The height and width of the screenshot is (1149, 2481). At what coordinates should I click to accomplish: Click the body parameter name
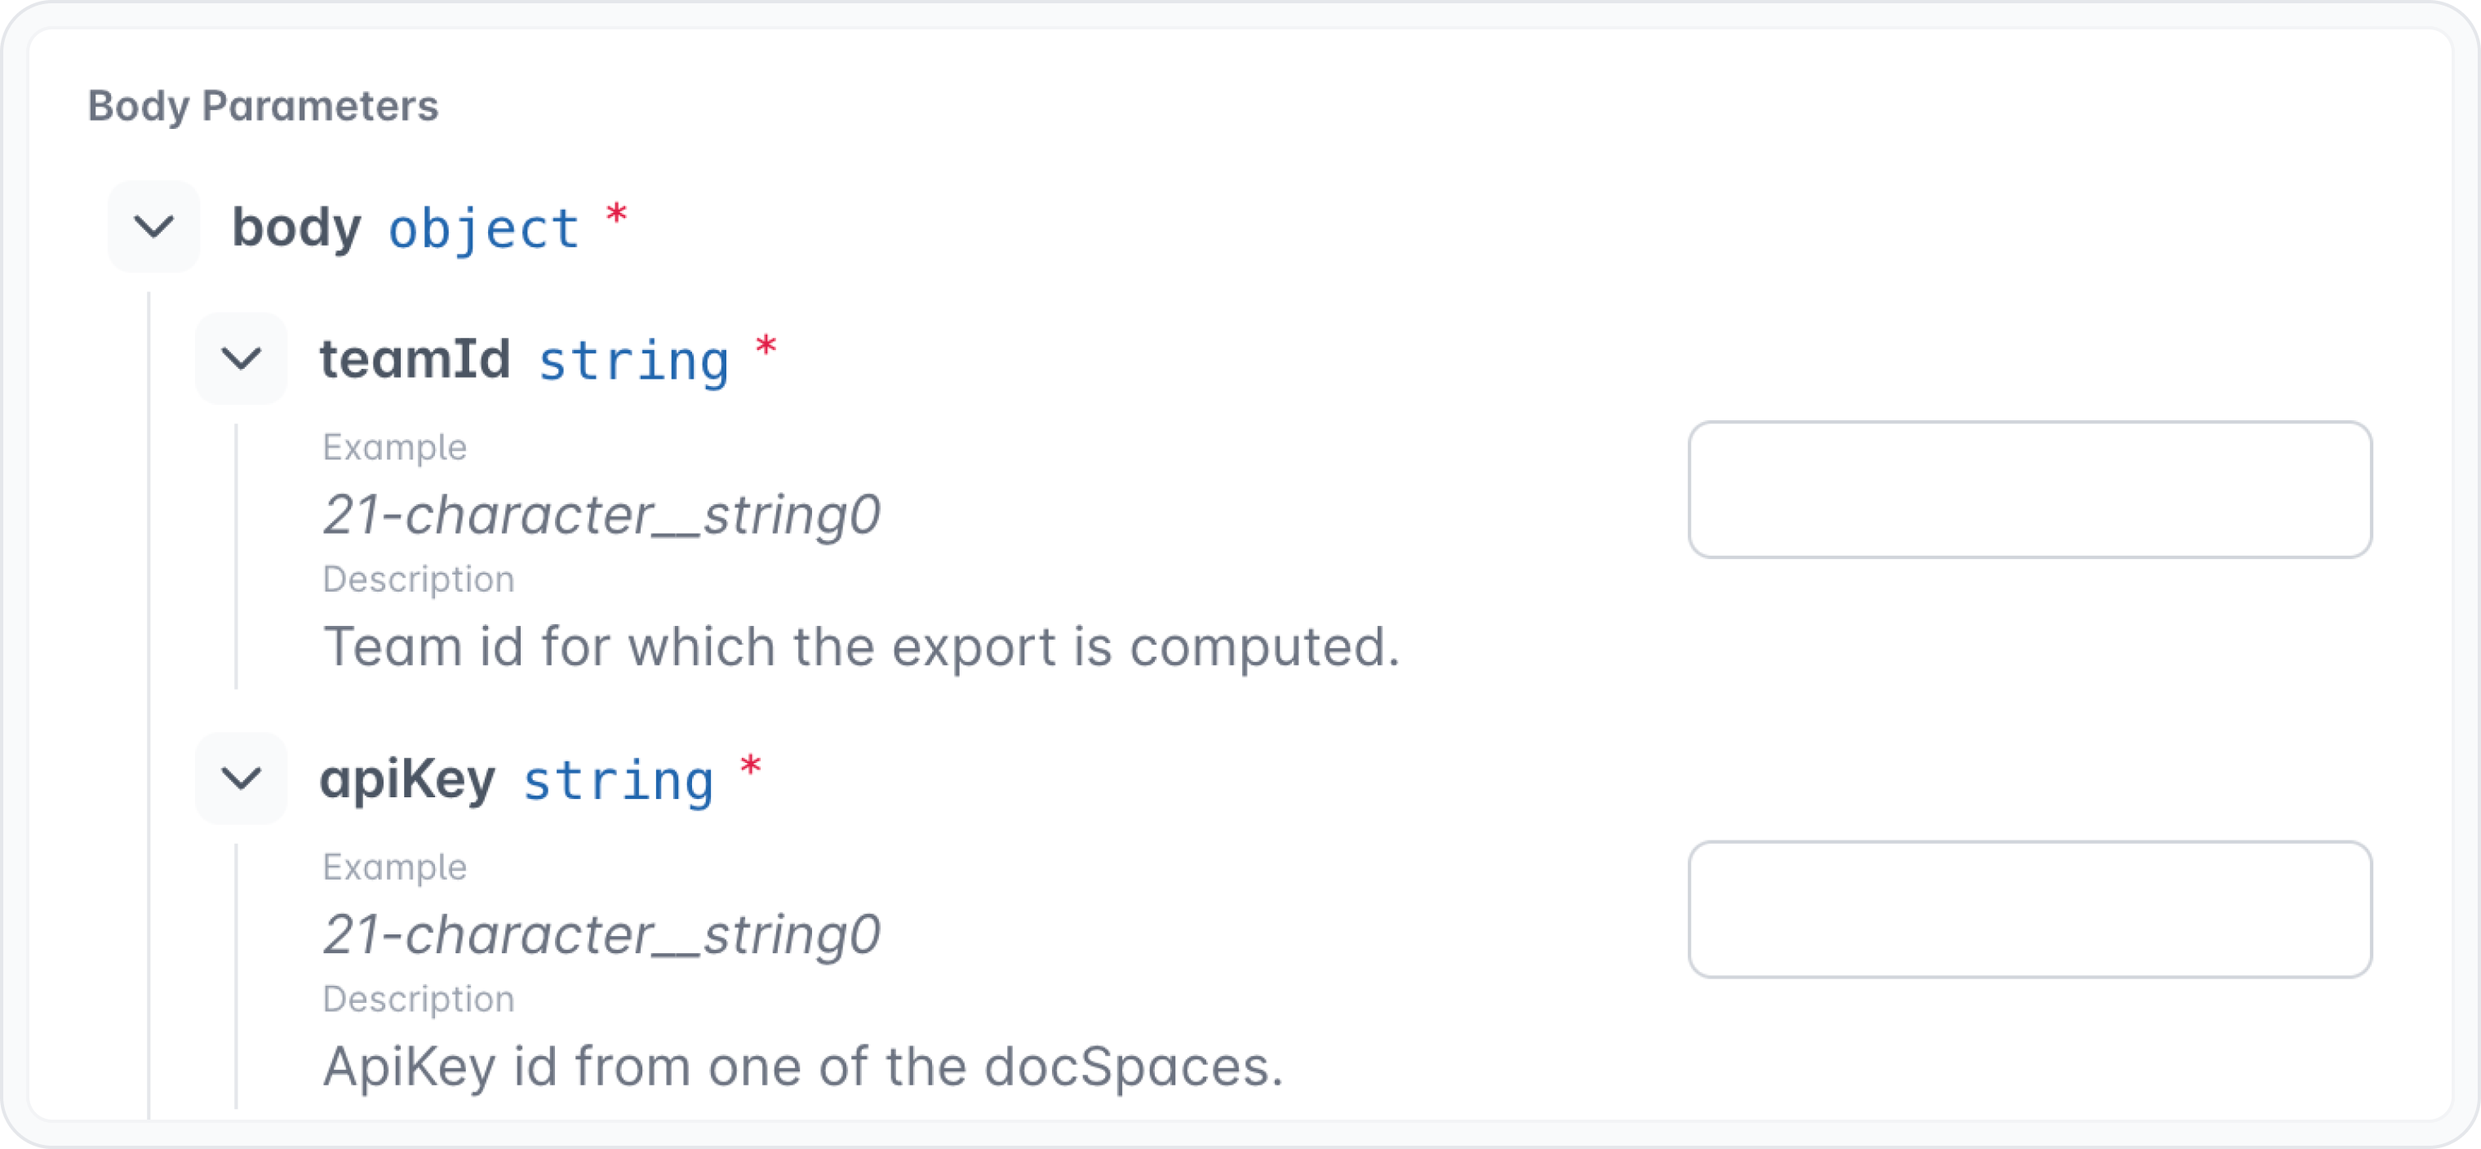296,228
